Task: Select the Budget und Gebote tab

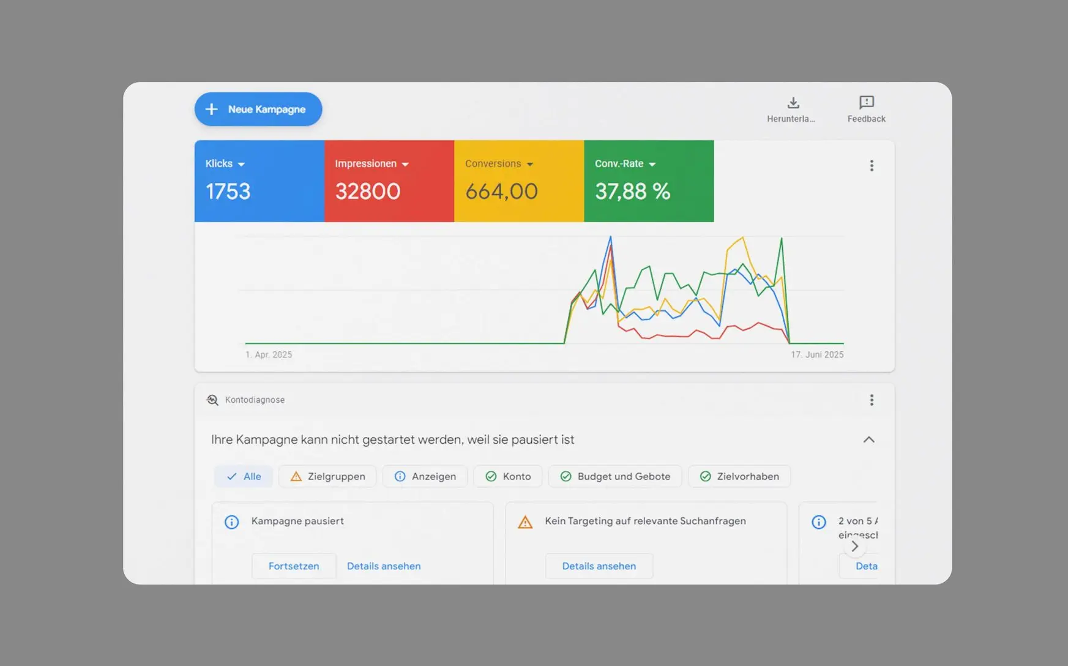Action: pyautogui.click(x=614, y=476)
